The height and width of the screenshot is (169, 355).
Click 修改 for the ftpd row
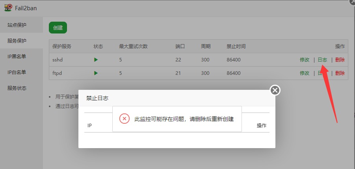305,73
